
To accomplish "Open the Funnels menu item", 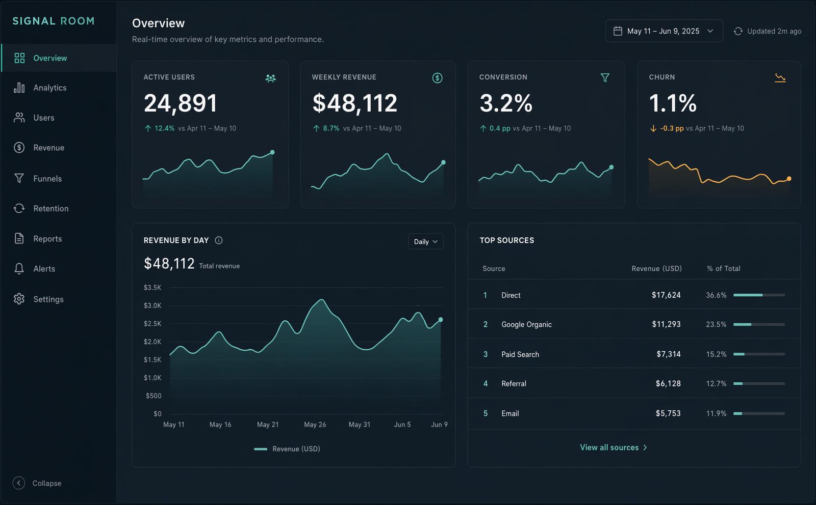I will (x=47, y=179).
